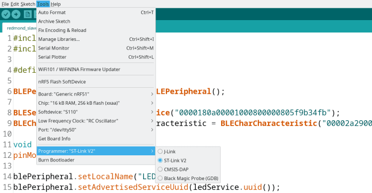The height and width of the screenshot is (193, 372).
Task: Click setAdvertisedServiceUuid on line 15
Action: (x=133, y=187)
